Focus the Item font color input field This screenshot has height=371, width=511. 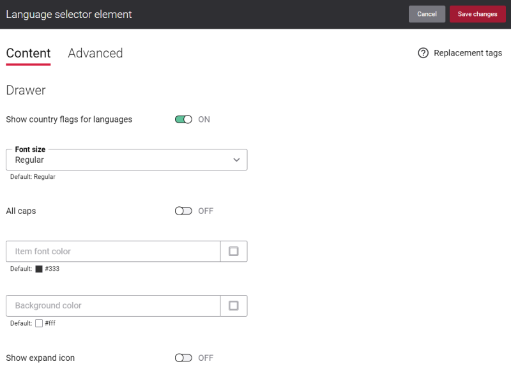click(113, 252)
